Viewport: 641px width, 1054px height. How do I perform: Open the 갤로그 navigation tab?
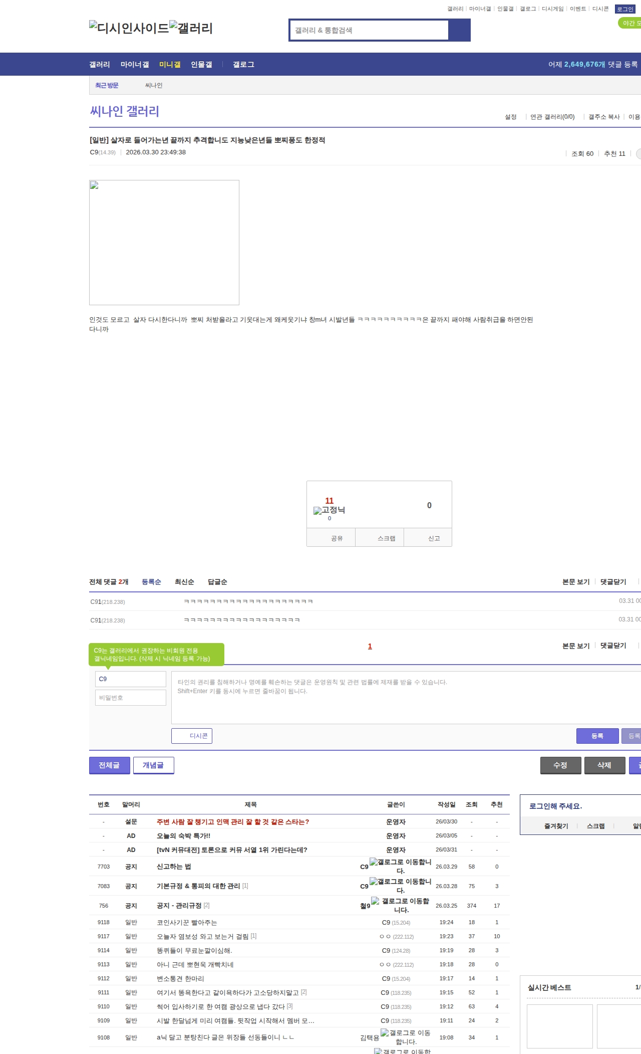tap(243, 65)
